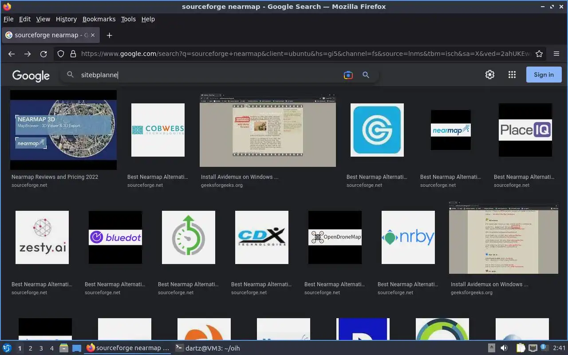Open Firefox application hamburger menu
Viewport: 568px width, 355px height.
pos(556,54)
